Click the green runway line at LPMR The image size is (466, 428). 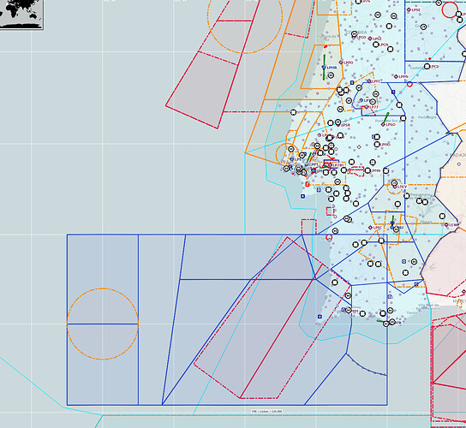coord(324,67)
